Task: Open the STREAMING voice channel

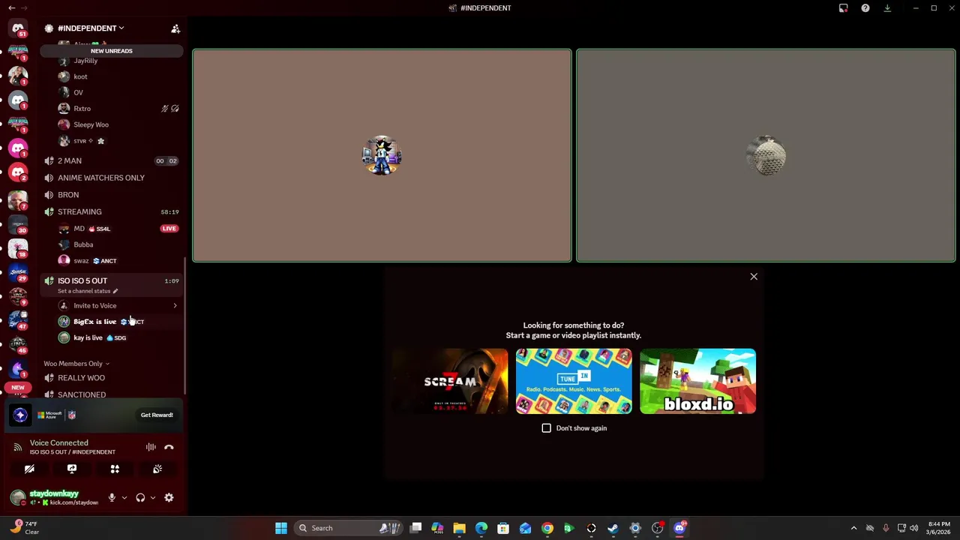Action: 79,211
